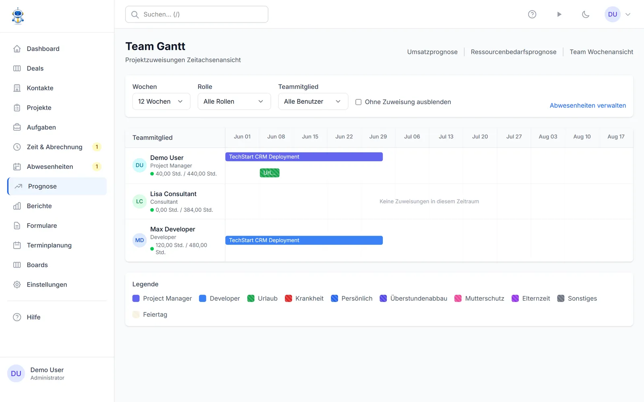The width and height of the screenshot is (644, 402).
Task: Open the Teammitglied dropdown showing Alle Benutzer
Action: coord(313,102)
